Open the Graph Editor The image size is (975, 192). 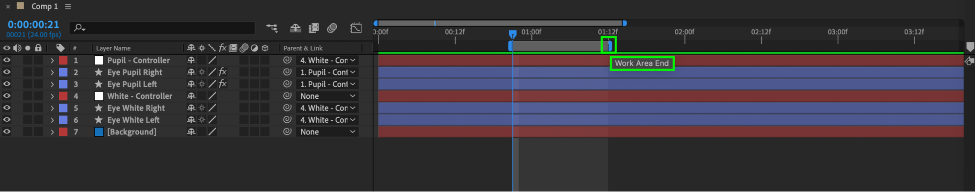click(356, 28)
